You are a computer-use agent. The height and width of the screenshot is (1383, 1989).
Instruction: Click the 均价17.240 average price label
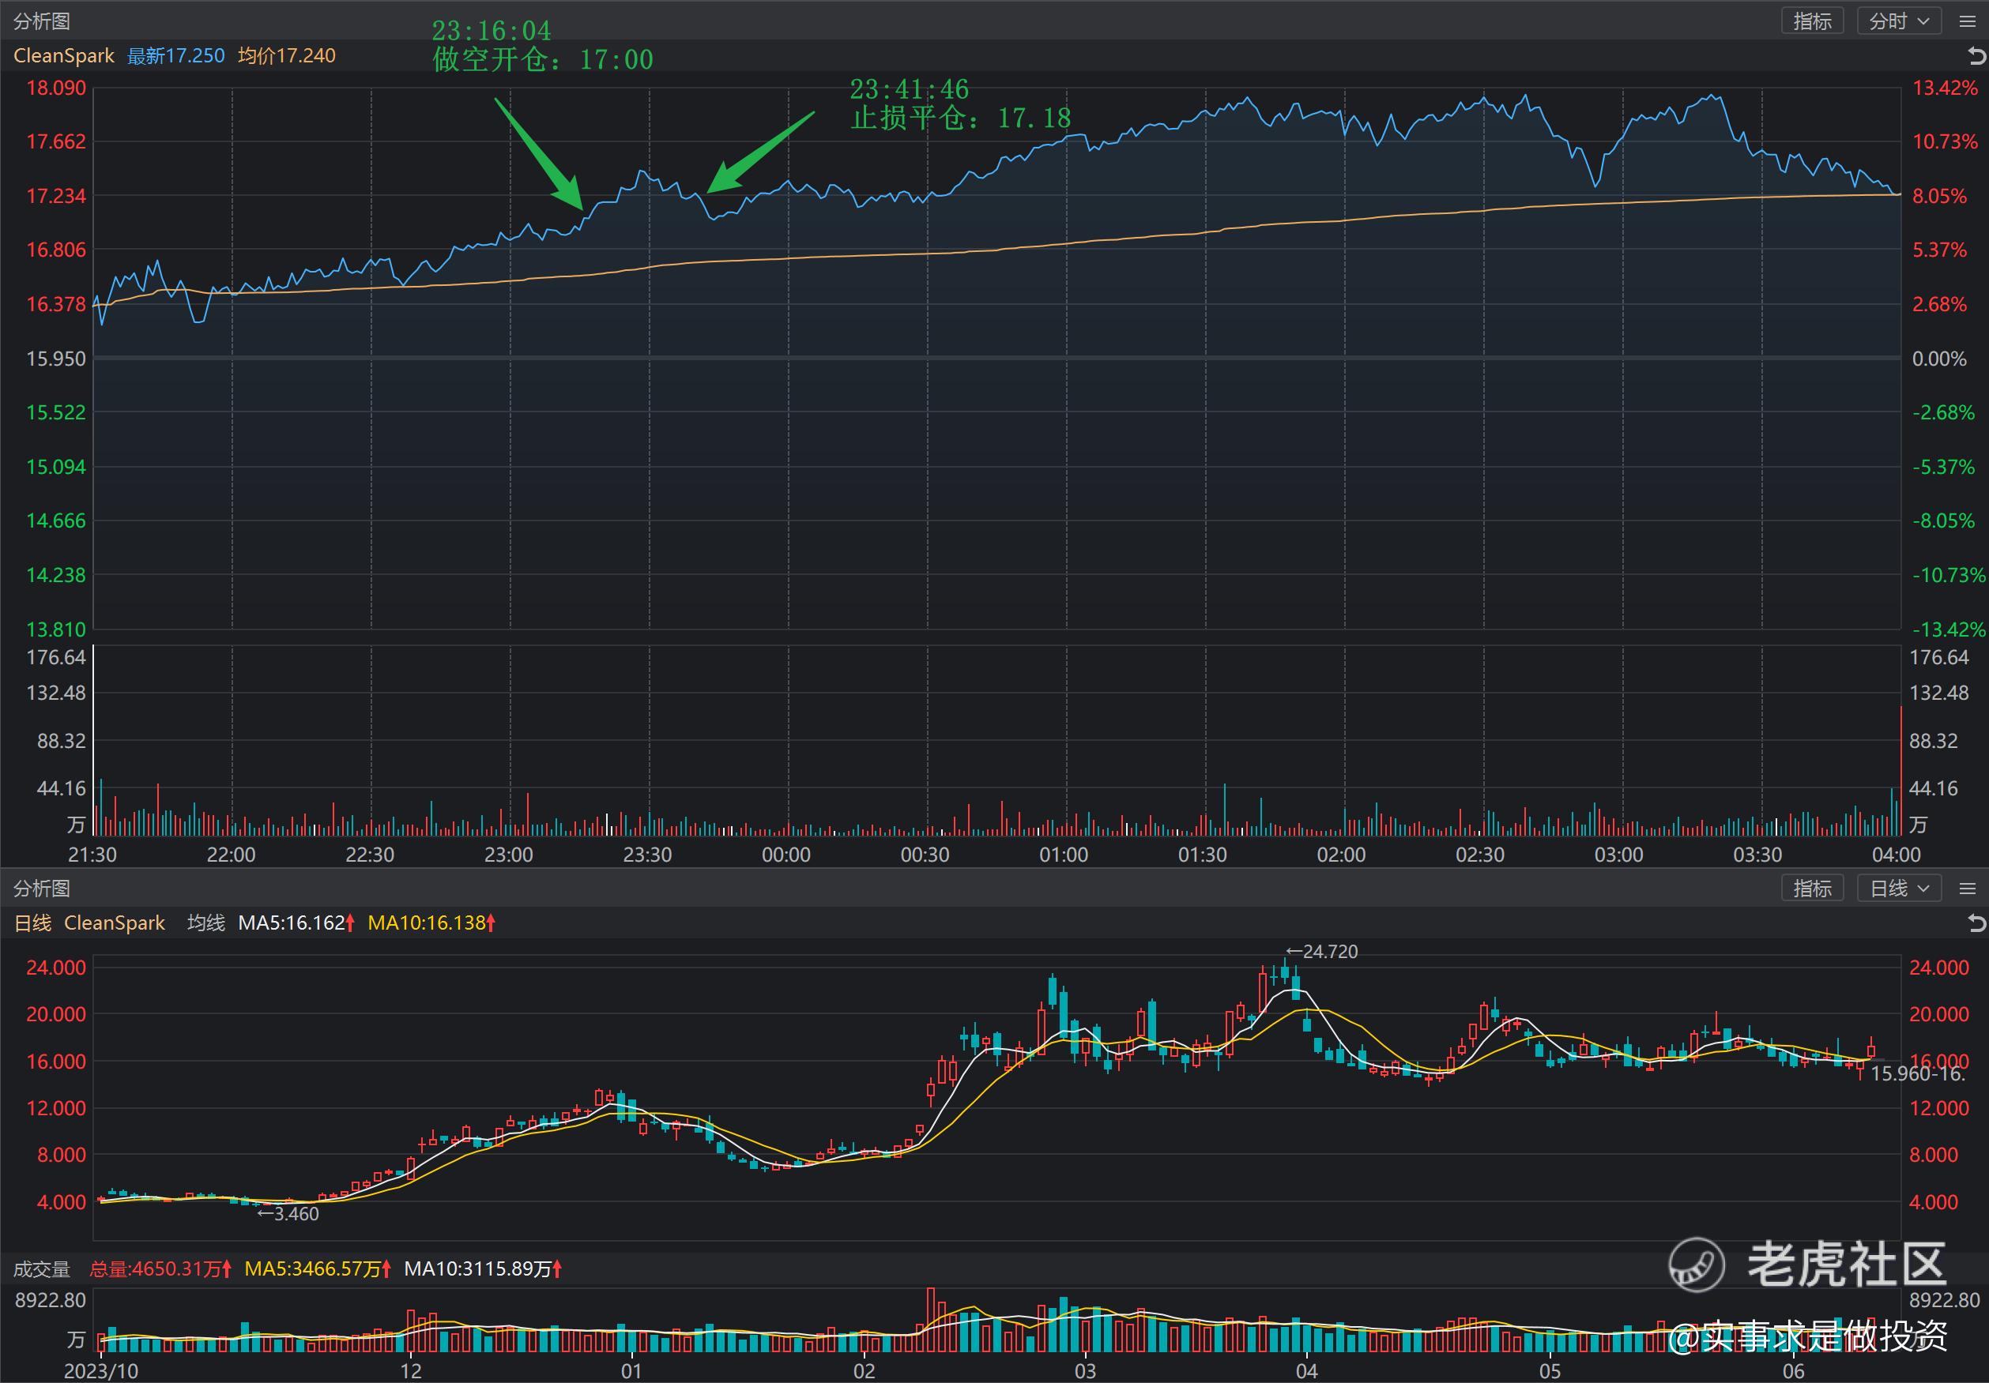287,56
